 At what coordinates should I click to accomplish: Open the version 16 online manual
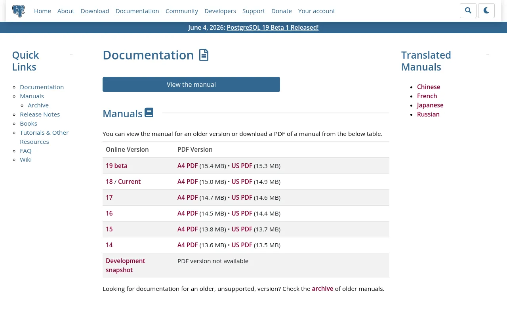pos(109,214)
